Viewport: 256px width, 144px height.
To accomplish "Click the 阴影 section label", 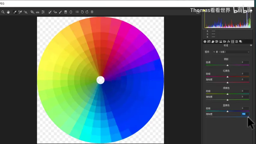I will pyautogui.click(x=226, y=59).
